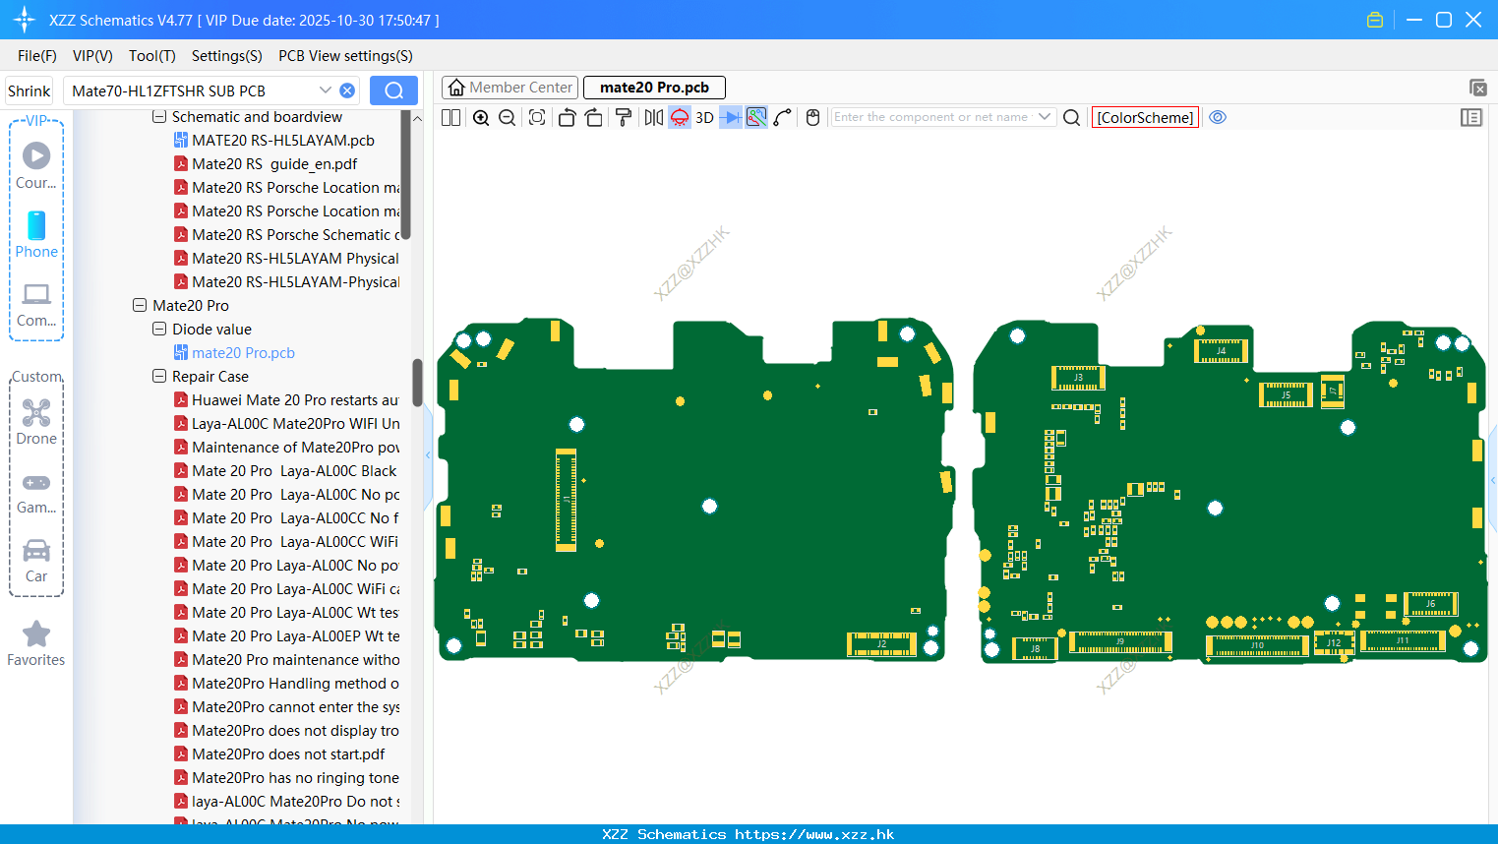Select Drone category in sidebar
The height and width of the screenshot is (844, 1498).
coord(36,423)
